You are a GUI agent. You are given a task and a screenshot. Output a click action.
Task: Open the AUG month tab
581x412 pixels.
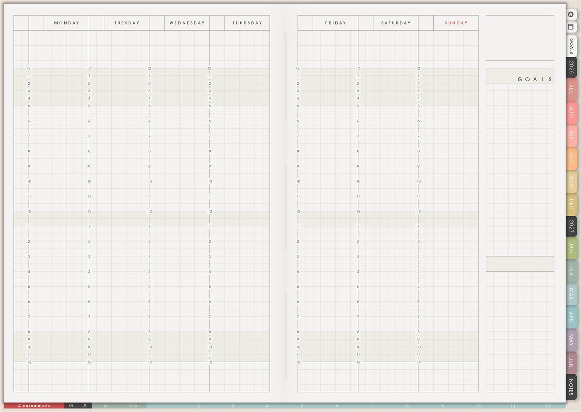tap(571, 112)
